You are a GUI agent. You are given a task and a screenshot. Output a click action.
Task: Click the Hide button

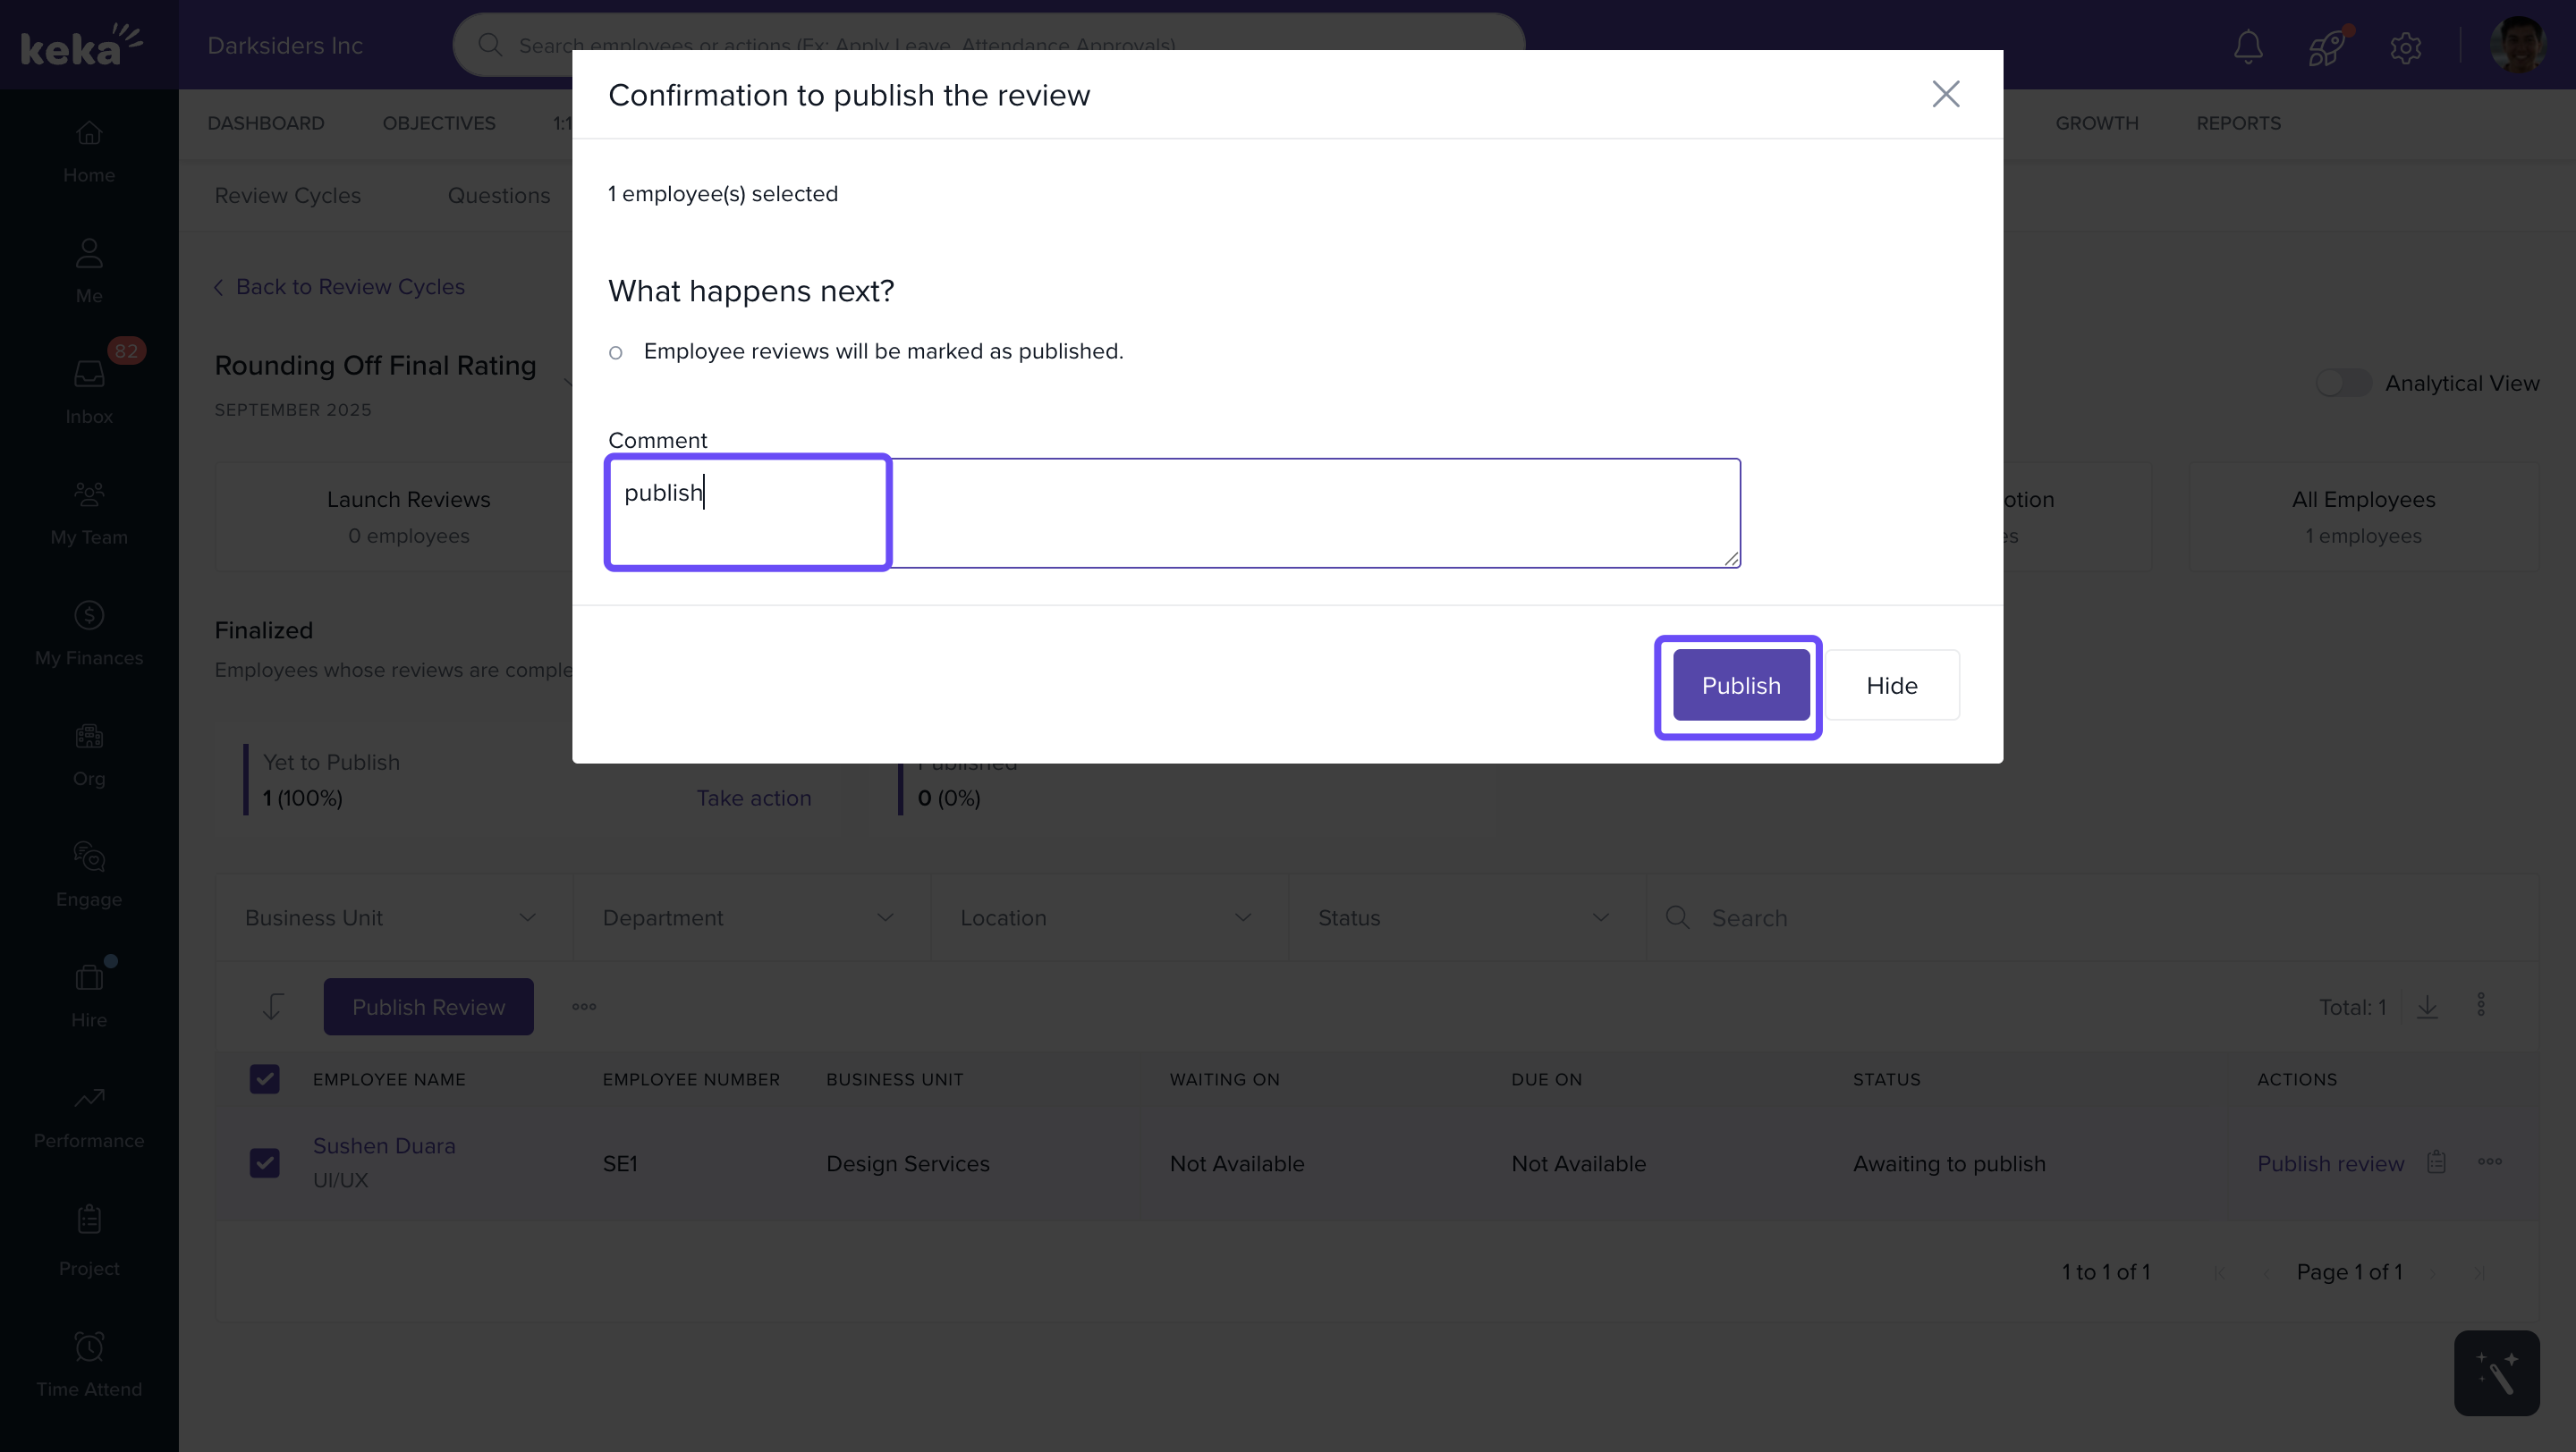pyautogui.click(x=1891, y=686)
